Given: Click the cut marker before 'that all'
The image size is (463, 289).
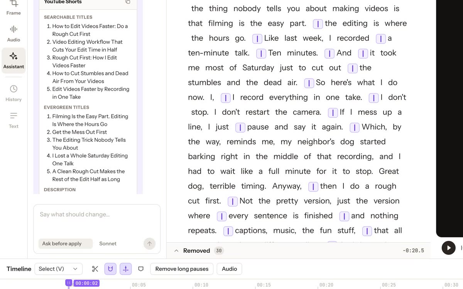Looking at the screenshot, I should 367,231.
